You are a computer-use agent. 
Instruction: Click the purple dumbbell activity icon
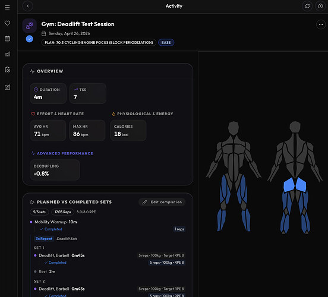tap(30, 26)
